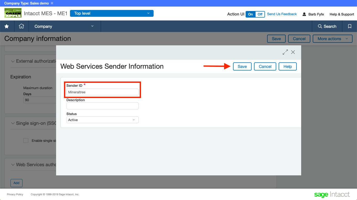The width and height of the screenshot is (357, 200).
Task: Open favorites star icon in navigation bar
Action: (7, 26)
